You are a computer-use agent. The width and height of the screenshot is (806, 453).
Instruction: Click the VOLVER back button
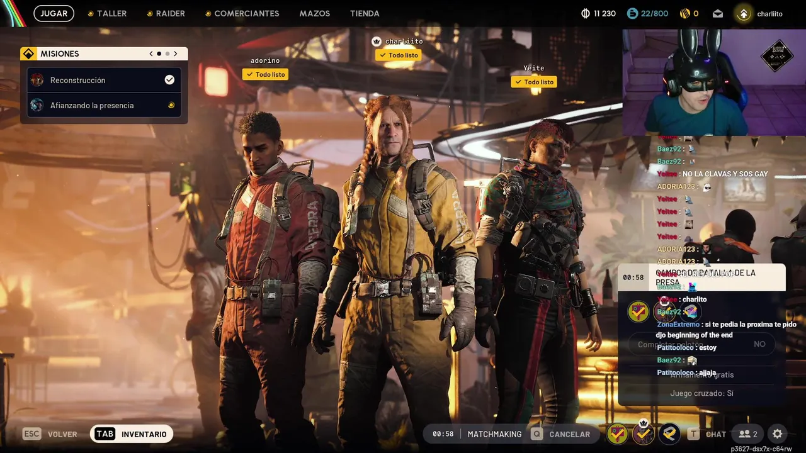coord(62,434)
